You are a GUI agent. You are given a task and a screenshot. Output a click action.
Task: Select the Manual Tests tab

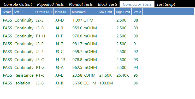(81, 4)
